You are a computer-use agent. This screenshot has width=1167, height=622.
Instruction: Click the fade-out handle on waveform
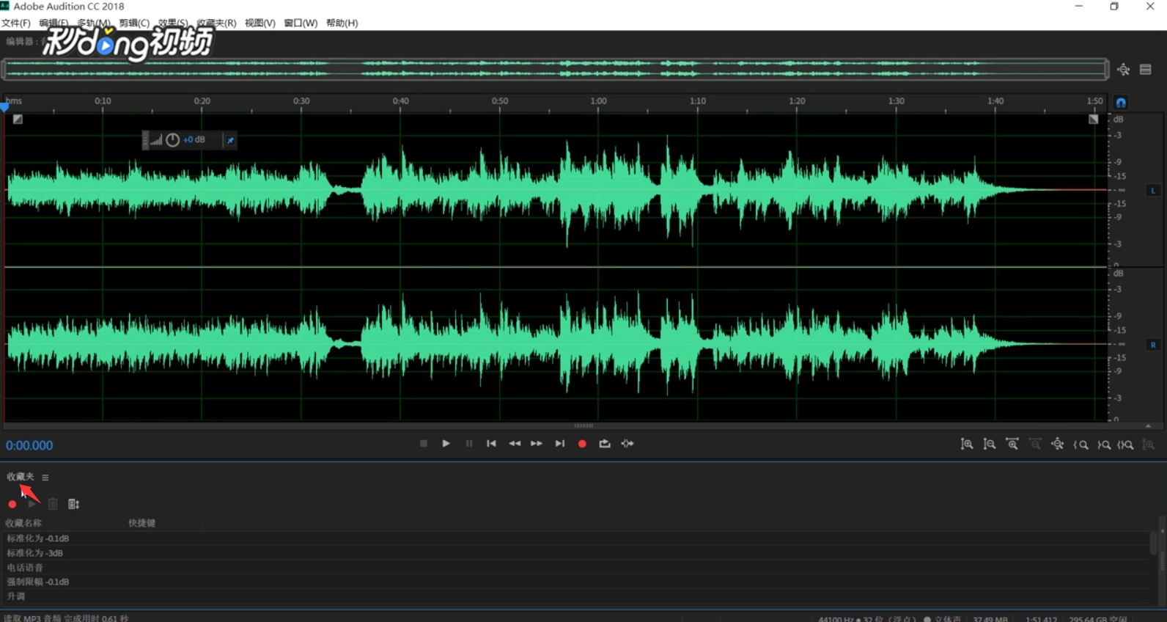tap(1094, 120)
